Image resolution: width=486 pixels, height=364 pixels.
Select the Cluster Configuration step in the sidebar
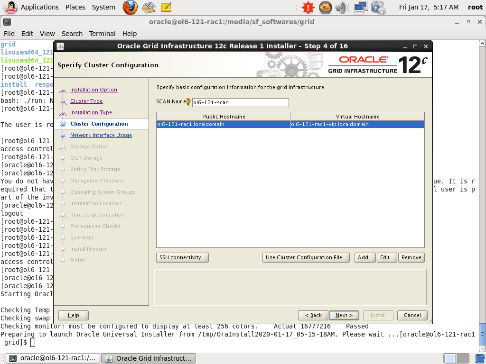[99, 124]
